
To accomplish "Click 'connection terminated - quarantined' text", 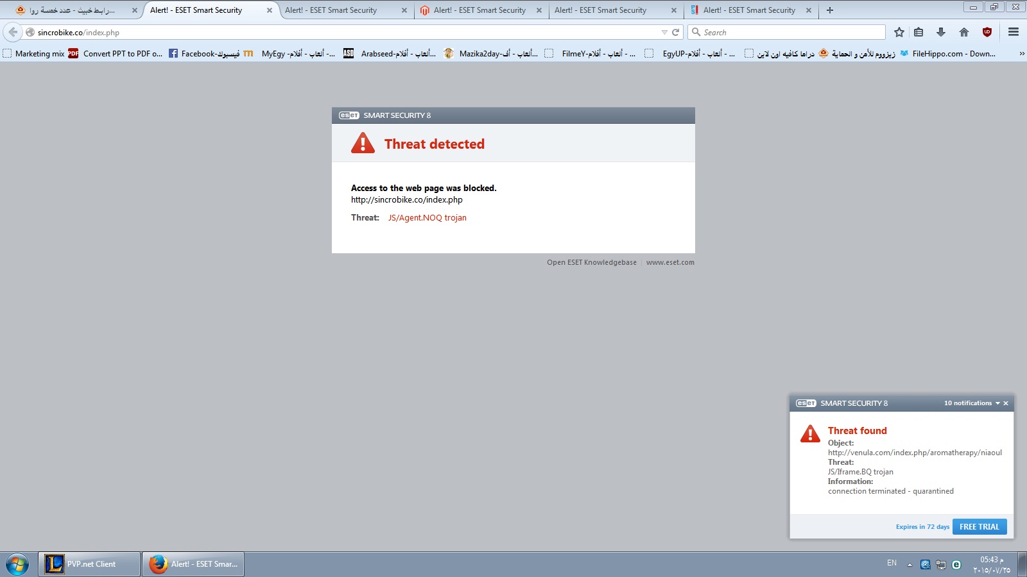I will [x=891, y=491].
